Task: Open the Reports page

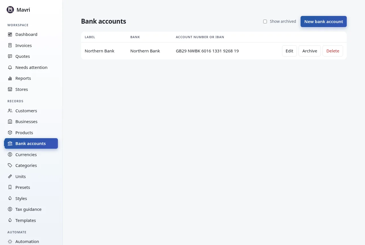Action: pyautogui.click(x=31, y=78)
